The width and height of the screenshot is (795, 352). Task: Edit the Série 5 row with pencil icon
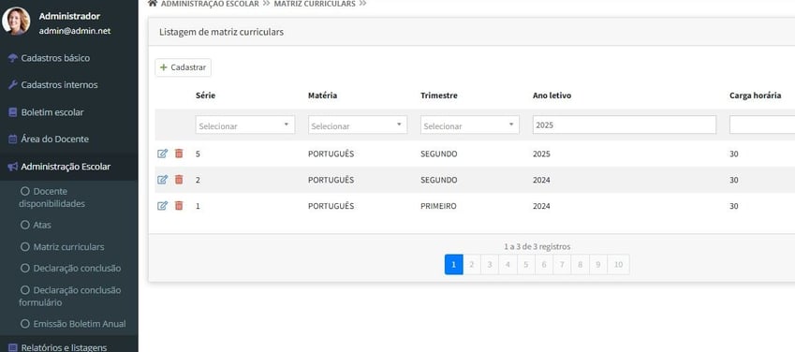[162, 154]
